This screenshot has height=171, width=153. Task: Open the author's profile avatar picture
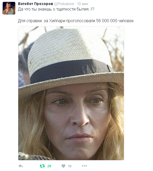9,8
